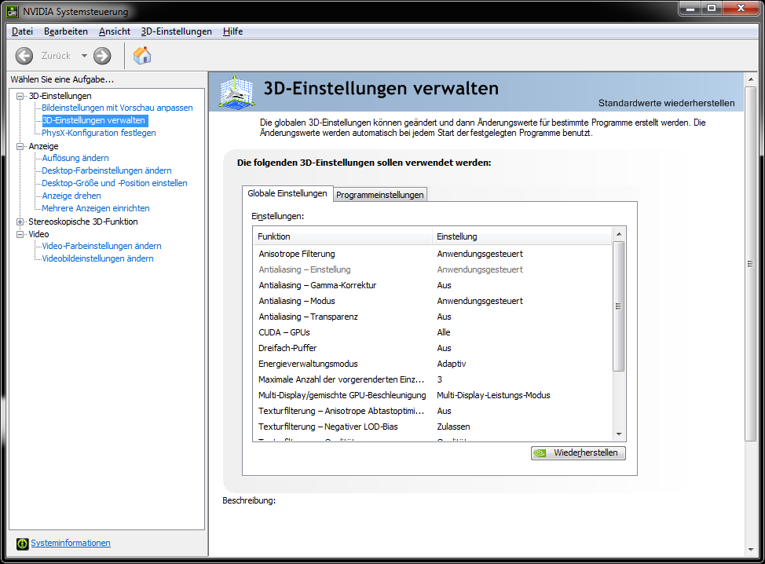Expand the Stereoskopische 3D-Funktion node
This screenshot has height=564, width=765.
20,222
